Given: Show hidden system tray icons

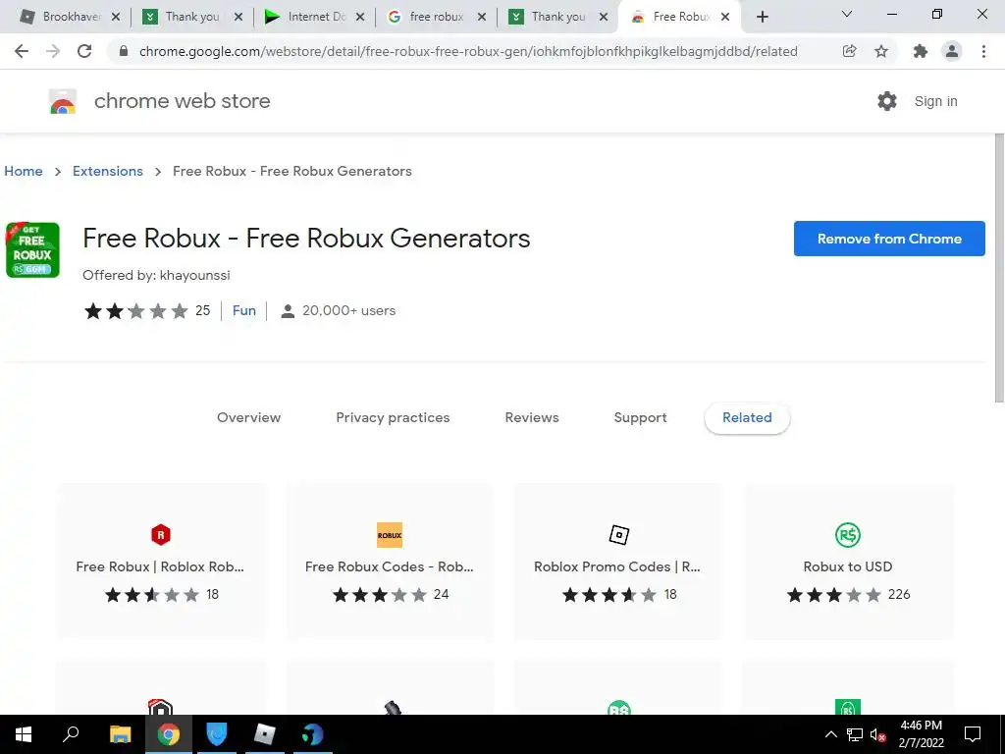Looking at the screenshot, I should click(x=830, y=734).
